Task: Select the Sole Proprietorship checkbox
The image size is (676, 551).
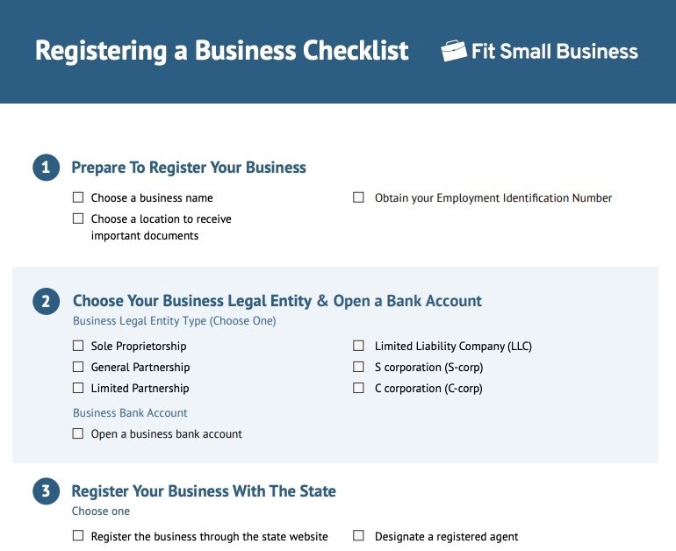Action: tap(78, 346)
